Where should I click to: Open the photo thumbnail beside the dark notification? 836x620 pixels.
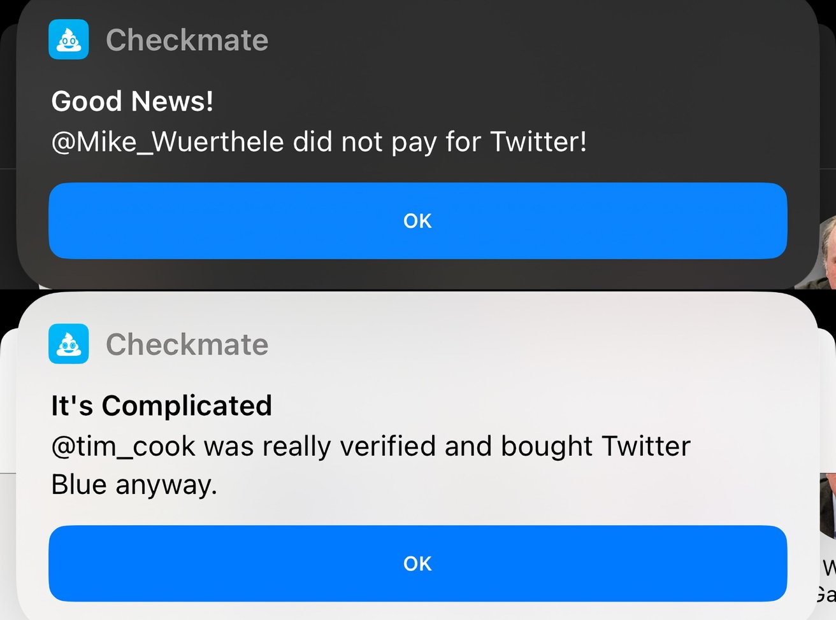tap(828, 251)
